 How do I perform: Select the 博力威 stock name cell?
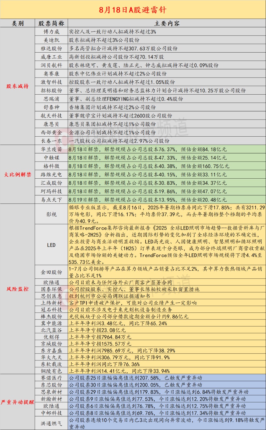[51, 32]
